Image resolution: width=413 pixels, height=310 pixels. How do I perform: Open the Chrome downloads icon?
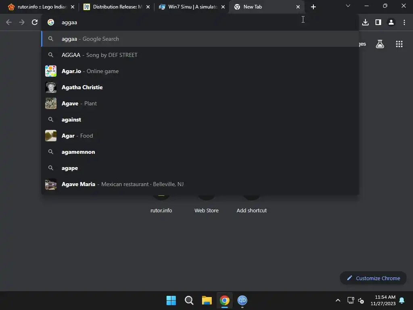coord(365,23)
